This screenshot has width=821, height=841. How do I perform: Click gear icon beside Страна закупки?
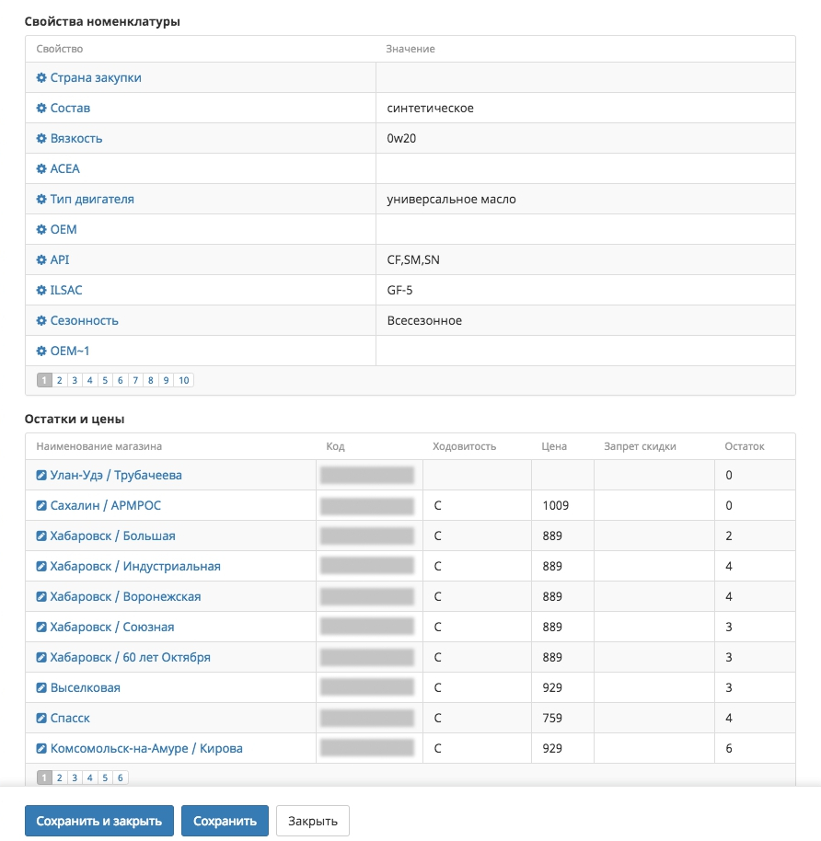[41, 78]
